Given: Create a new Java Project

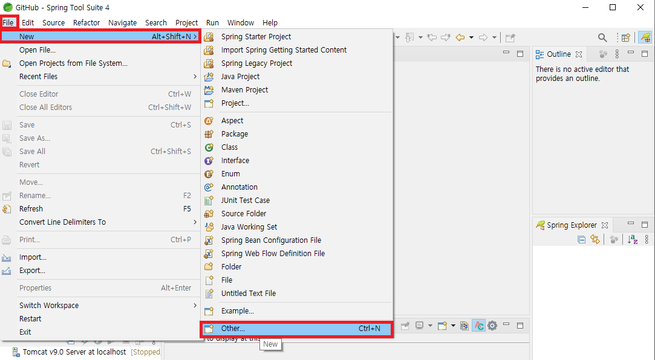Looking at the screenshot, I should pyautogui.click(x=296, y=77).
